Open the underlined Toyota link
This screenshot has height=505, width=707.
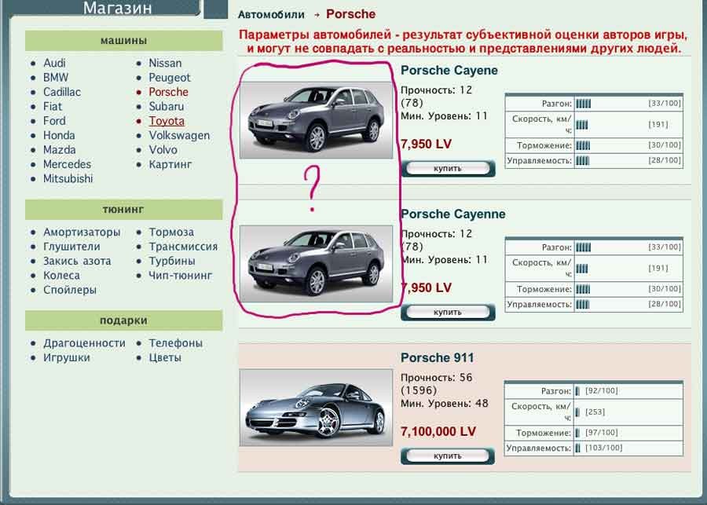click(x=167, y=121)
